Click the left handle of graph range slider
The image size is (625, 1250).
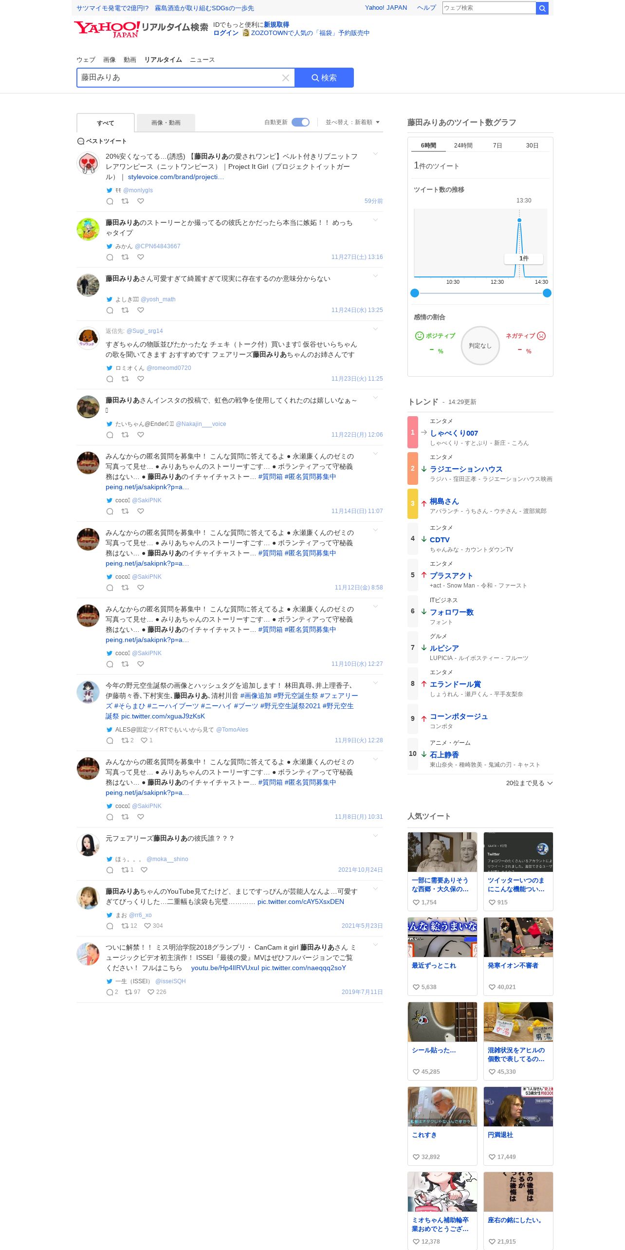(415, 293)
